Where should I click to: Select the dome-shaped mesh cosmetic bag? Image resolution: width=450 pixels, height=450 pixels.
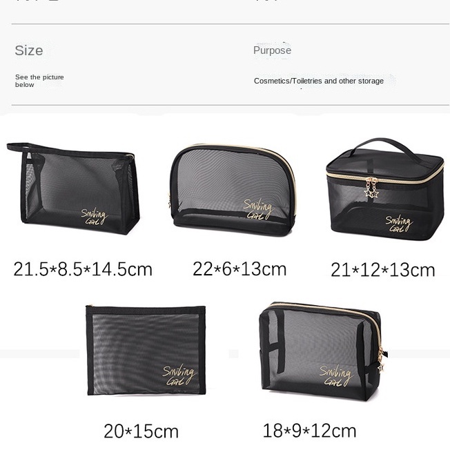(233, 190)
